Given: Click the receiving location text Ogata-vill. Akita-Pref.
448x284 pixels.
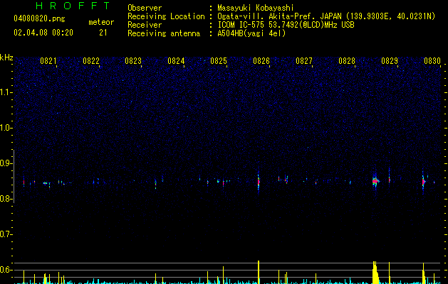Looking at the screenshot, I should click(x=266, y=17).
